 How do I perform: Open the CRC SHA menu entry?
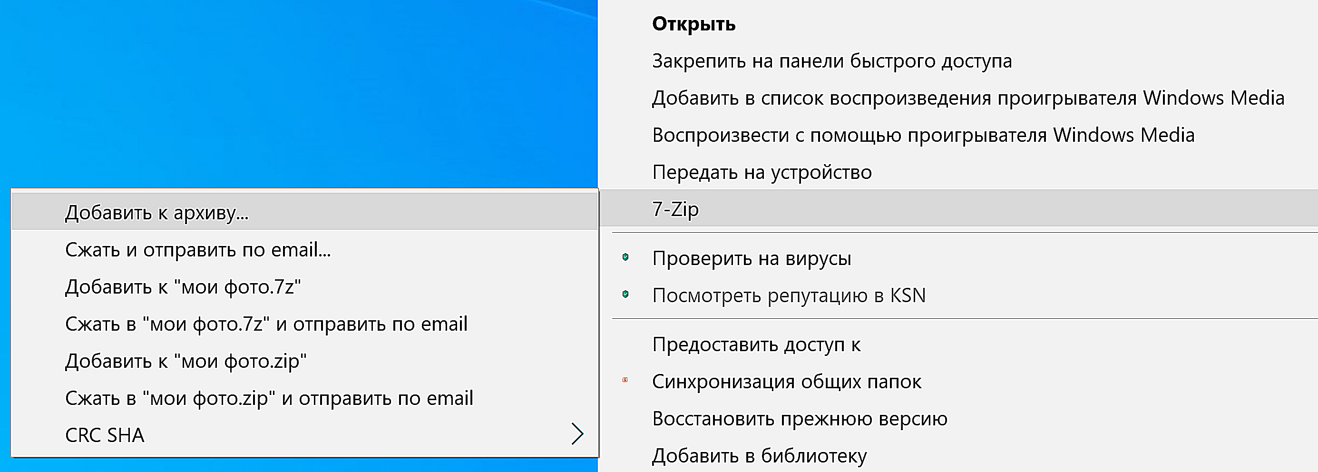pos(305,434)
